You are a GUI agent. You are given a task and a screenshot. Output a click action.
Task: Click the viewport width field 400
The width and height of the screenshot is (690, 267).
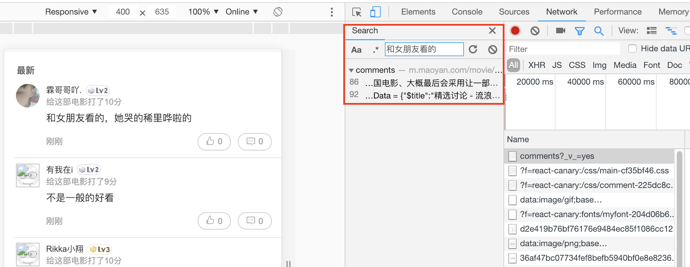pos(123,12)
